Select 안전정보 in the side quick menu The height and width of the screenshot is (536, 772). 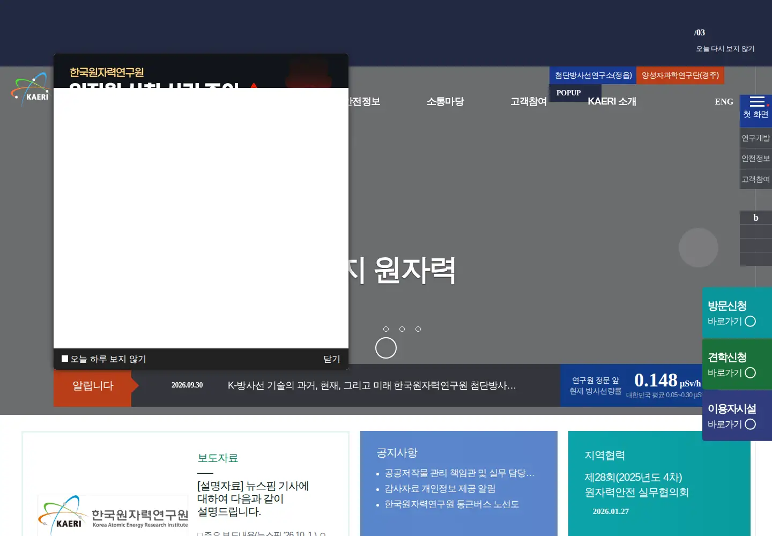(x=755, y=158)
